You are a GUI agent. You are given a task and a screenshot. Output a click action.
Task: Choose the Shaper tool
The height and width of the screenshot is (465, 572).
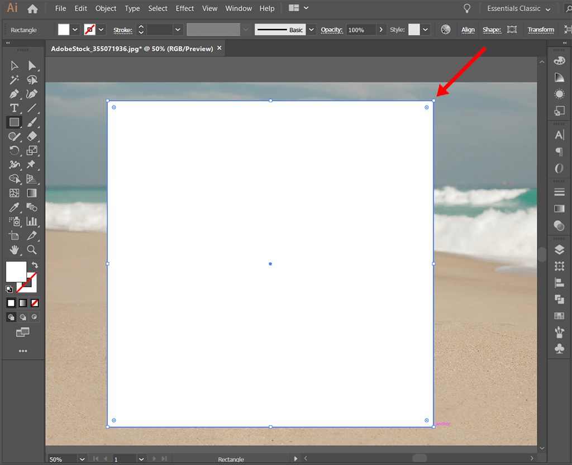coord(14,136)
